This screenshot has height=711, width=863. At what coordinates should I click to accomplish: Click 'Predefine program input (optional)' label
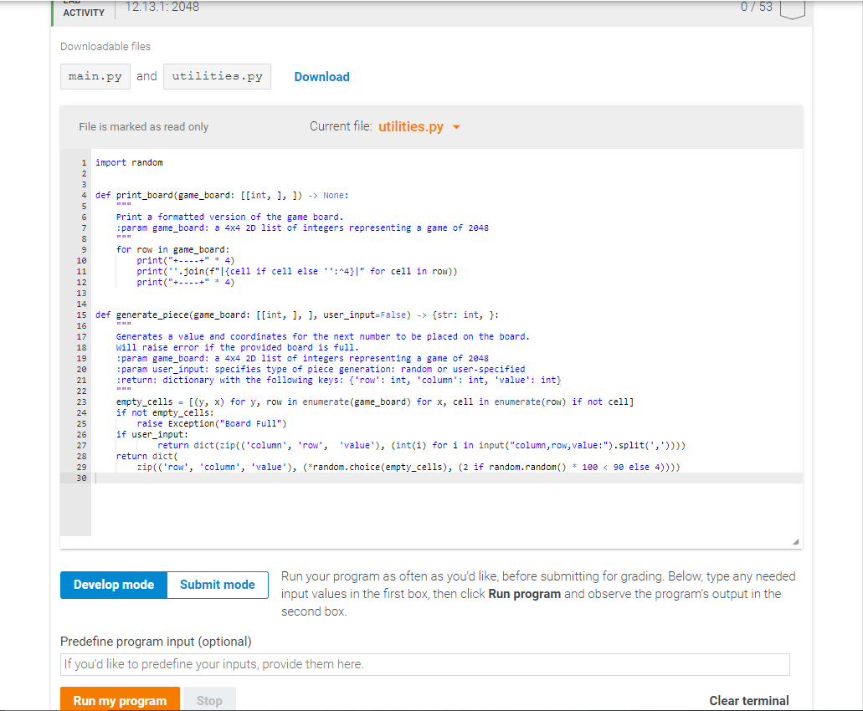pyautogui.click(x=156, y=642)
